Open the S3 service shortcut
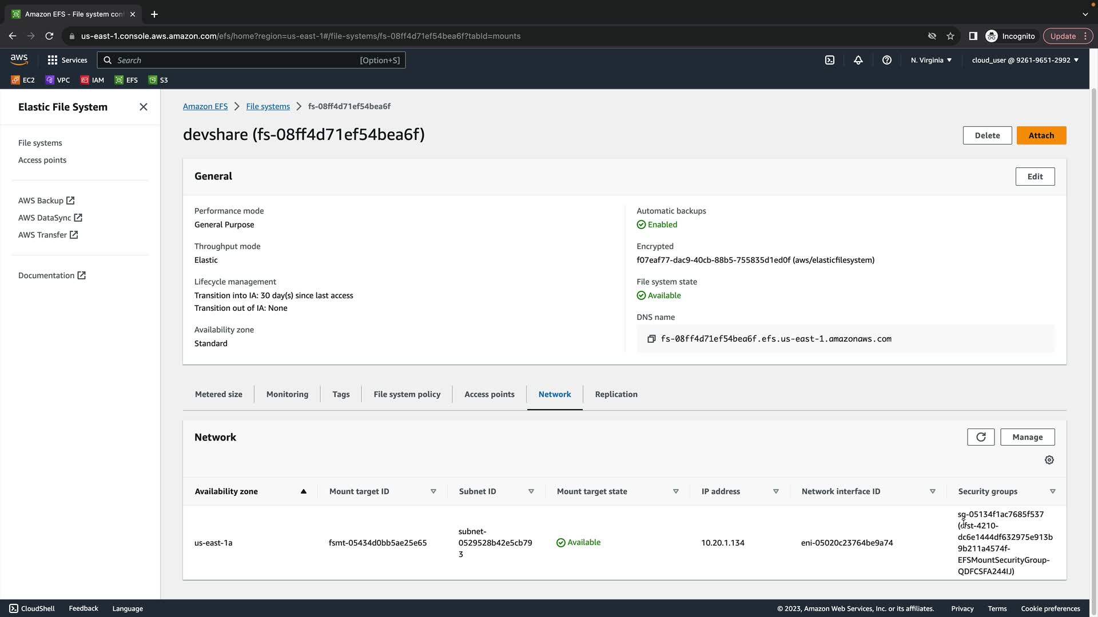Screen dimensions: 1098x617 pyautogui.click(x=158, y=80)
